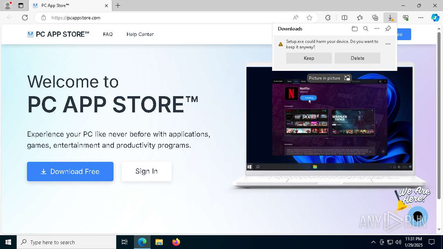Open the Copilot sidebar icon
Image resolution: width=443 pixels, height=249 pixels.
(x=435, y=18)
